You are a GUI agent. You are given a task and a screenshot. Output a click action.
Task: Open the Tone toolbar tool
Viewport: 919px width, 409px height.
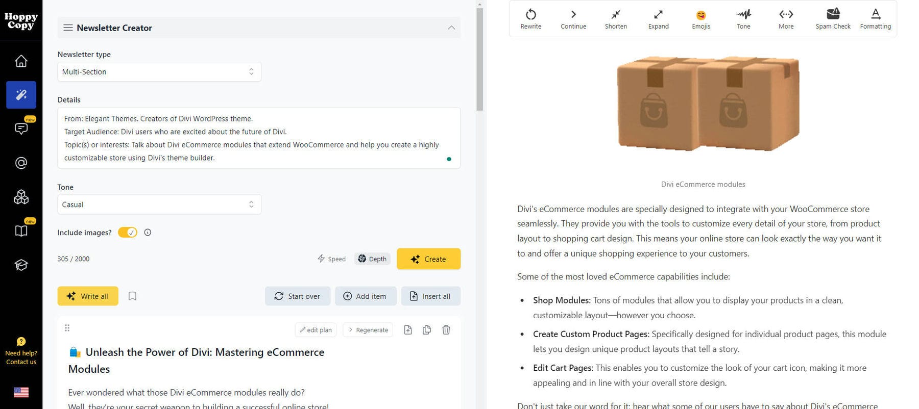[743, 19]
